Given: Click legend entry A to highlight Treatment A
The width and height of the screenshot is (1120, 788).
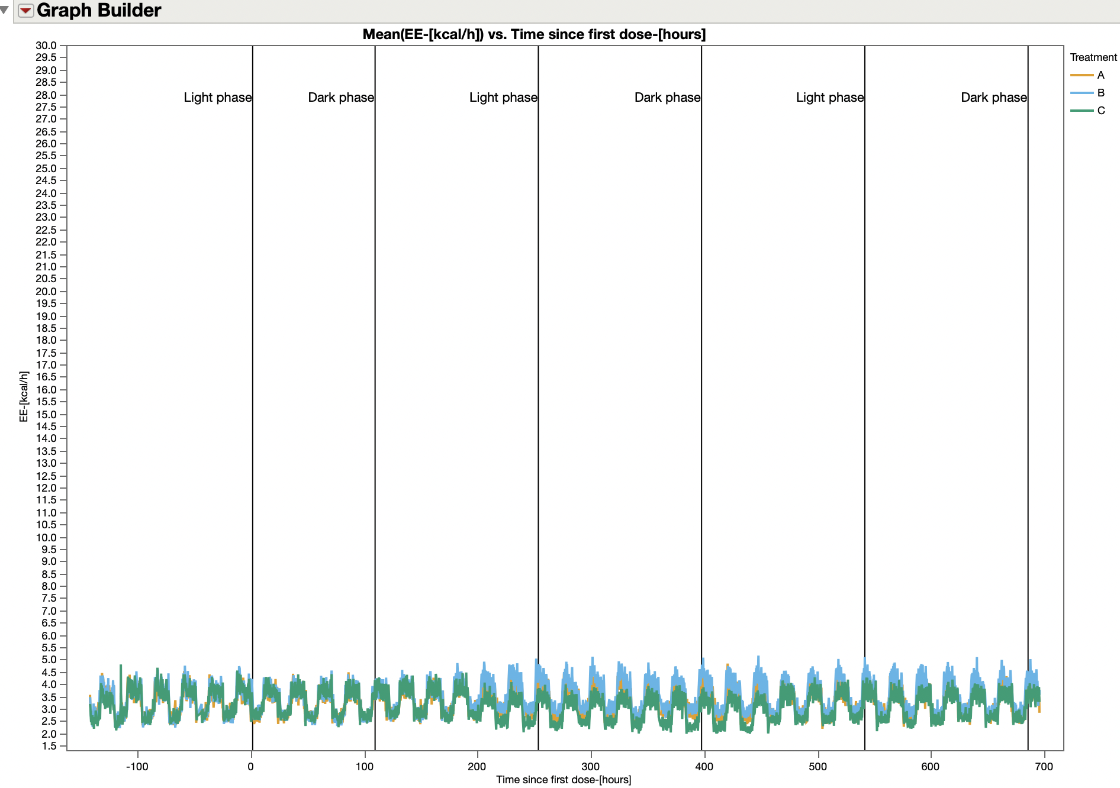Looking at the screenshot, I should (1101, 75).
